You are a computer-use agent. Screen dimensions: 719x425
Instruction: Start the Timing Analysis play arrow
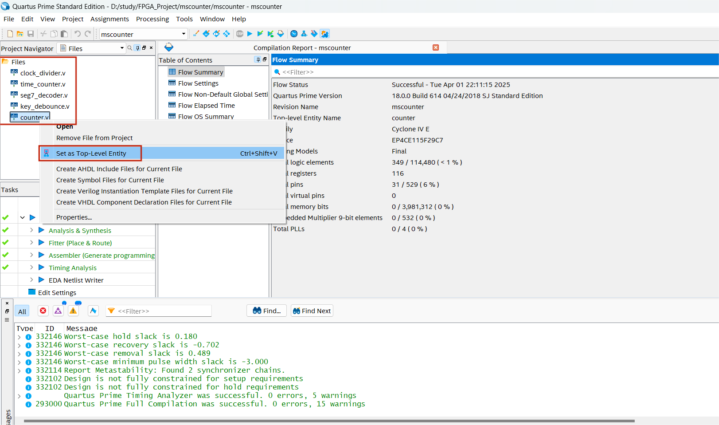41,267
